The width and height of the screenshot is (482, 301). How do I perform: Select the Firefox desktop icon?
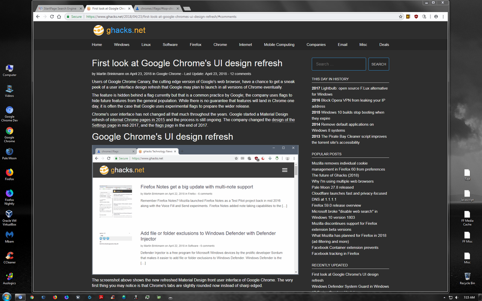click(9, 175)
